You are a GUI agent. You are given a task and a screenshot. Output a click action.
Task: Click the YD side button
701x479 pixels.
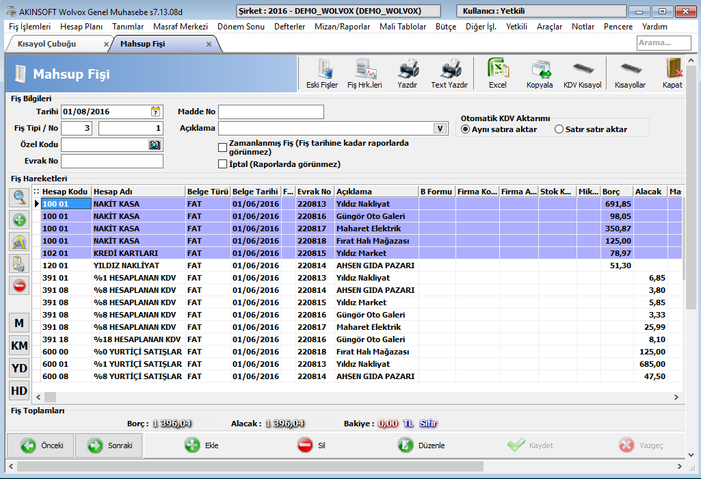pos(19,368)
